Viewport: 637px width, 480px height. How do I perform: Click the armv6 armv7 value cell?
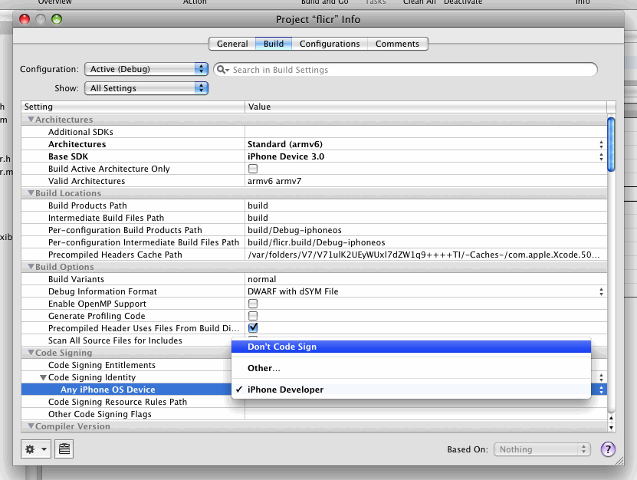(x=425, y=181)
